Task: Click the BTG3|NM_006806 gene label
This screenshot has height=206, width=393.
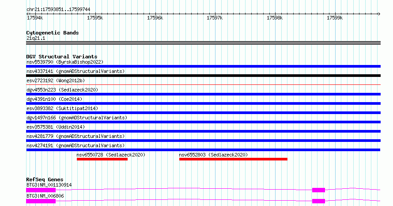Action: pos(45,196)
